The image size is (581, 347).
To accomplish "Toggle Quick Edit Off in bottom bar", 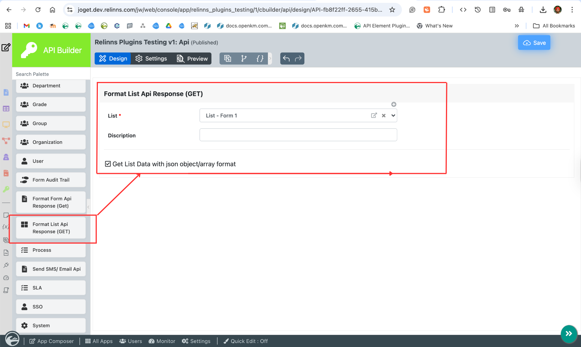I will pos(246,341).
